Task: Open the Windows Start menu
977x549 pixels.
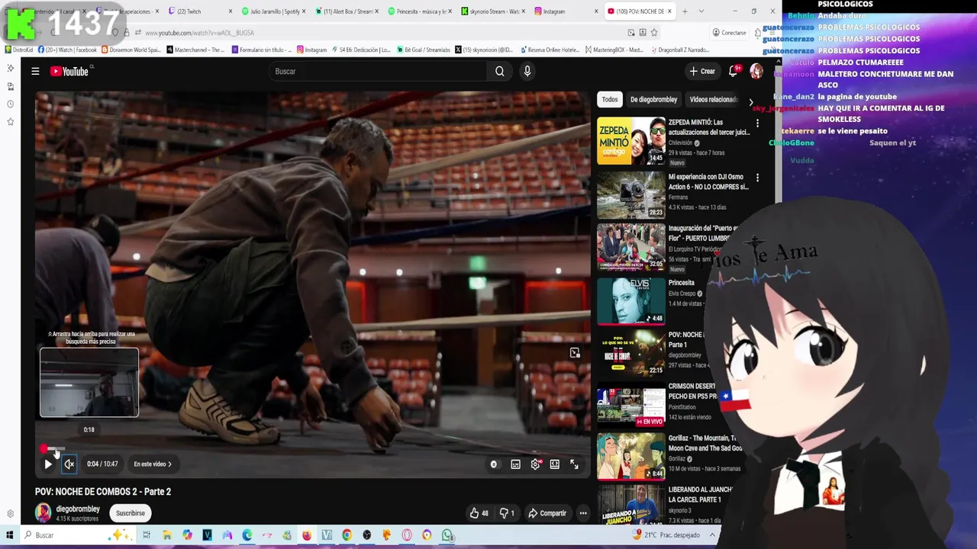Action: coord(9,535)
